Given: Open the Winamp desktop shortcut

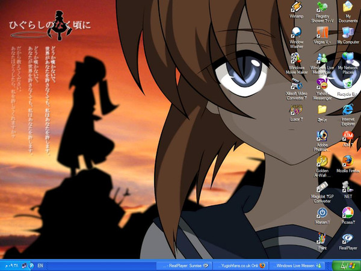Looking at the screenshot, I should click(x=296, y=10).
